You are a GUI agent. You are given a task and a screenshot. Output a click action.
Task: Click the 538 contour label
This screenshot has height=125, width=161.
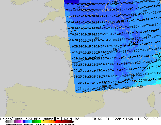point(136,43)
